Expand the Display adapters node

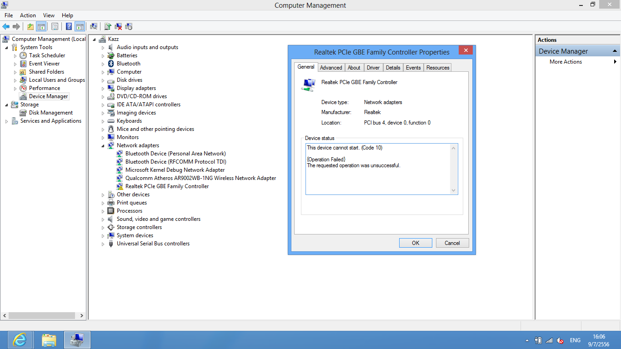tap(103, 88)
